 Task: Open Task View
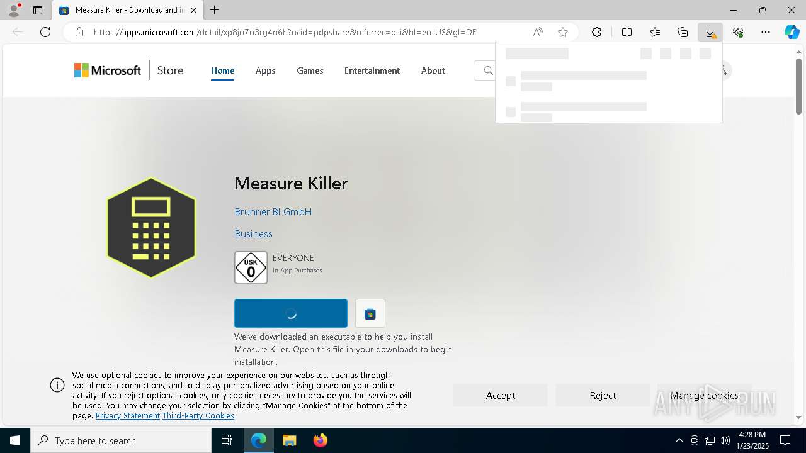[x=227, y=440]
